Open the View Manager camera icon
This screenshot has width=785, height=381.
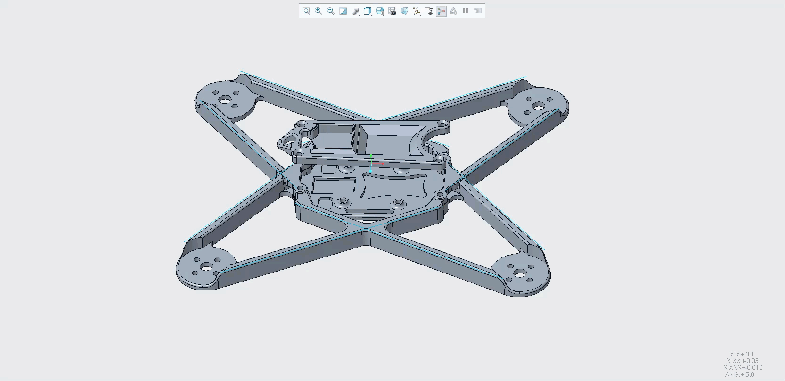pyautogui.click(x=392, y=11)
